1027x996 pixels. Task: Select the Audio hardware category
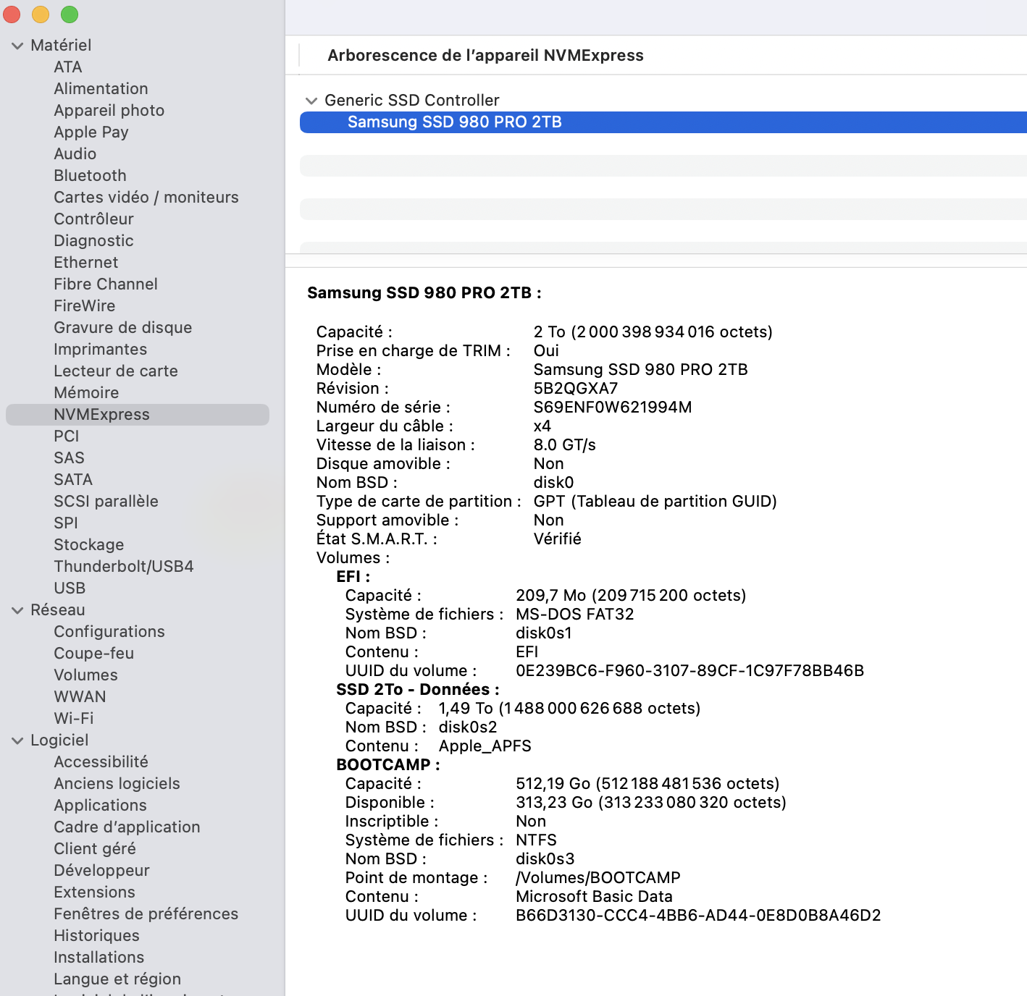(75, 153)
